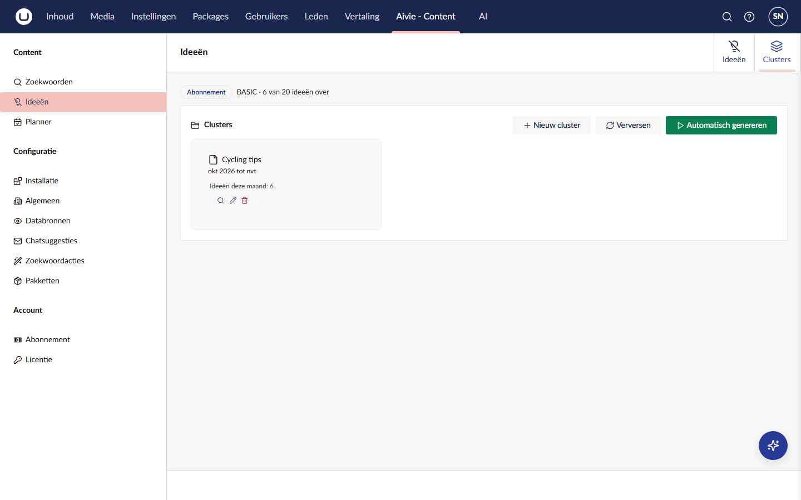Open the global search icon
This screenshot has width=801, height=500.
tap(727, 17)
